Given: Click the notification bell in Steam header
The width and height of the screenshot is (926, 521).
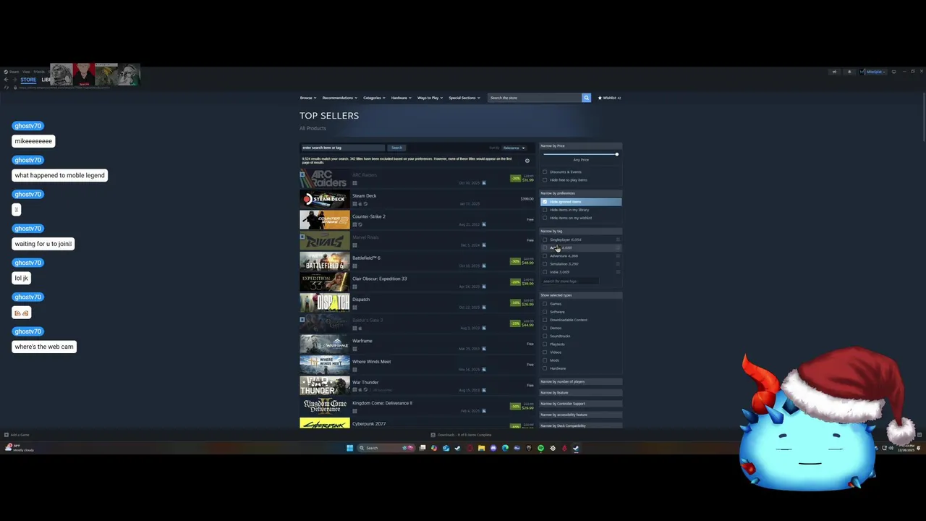Looking at the screenshot, I should click(x=849, y=72).
